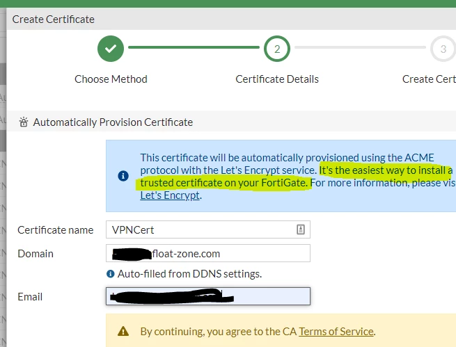Click the Certificate Details step label

[x=277, y=79]
